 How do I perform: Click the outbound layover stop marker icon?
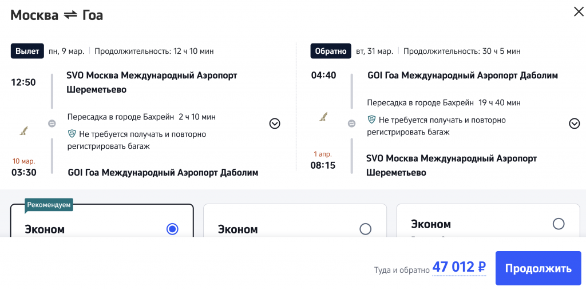tap(52, 123)
